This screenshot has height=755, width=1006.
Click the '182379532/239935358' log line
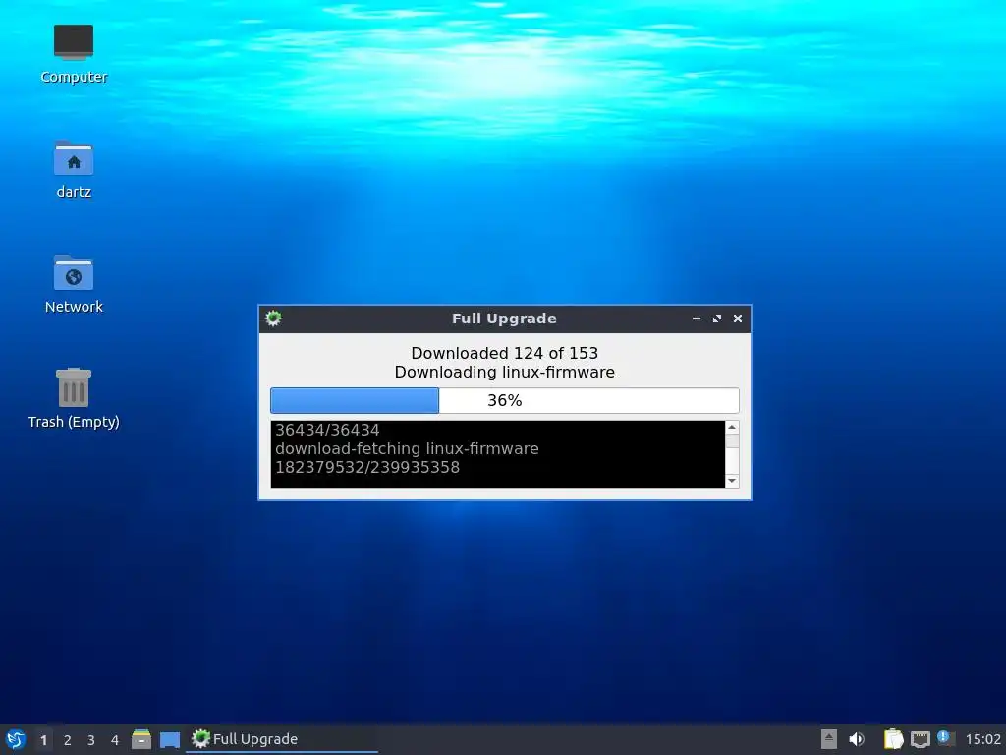point(367,467)
